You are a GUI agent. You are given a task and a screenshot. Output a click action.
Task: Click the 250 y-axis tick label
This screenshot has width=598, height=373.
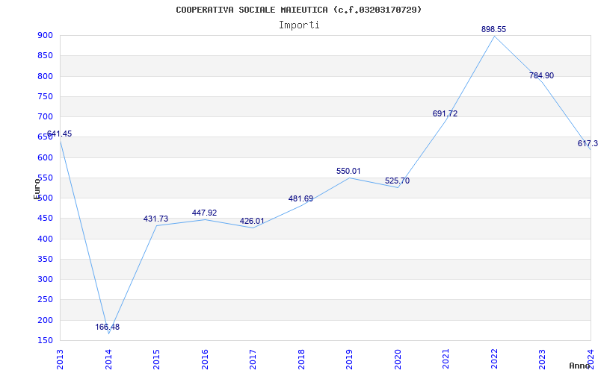pos(45,300)
